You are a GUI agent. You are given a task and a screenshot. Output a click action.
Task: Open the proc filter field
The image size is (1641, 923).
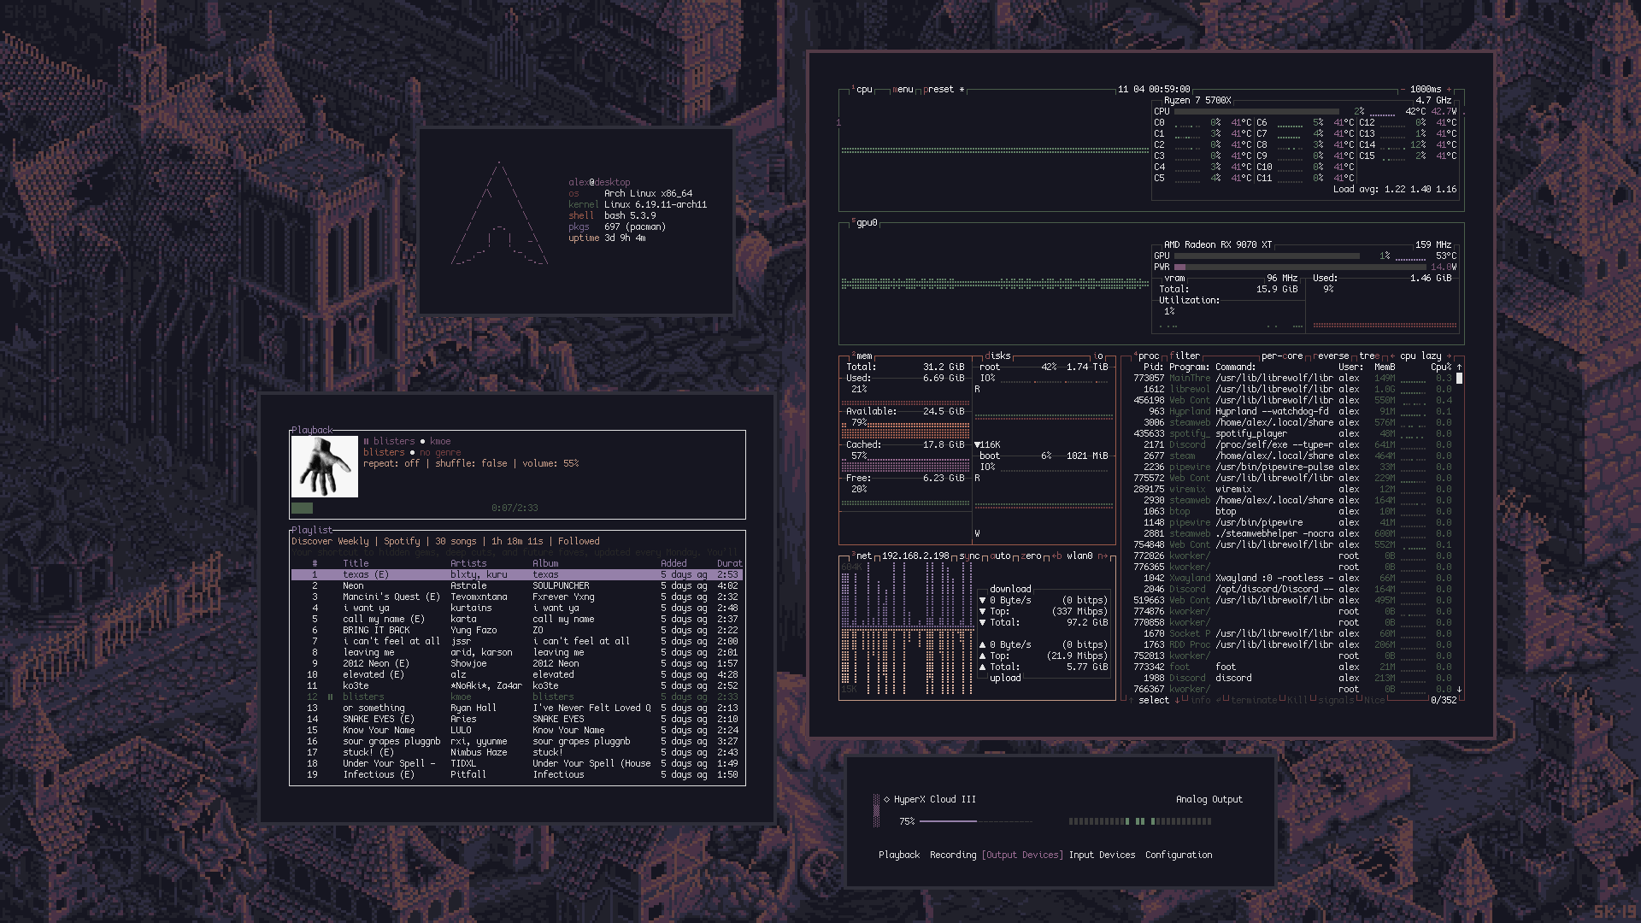pos(1185,356)
